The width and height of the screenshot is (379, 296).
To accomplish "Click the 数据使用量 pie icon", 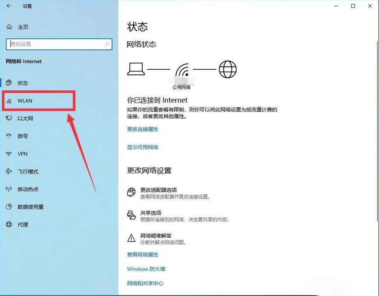I will click(x=9, y=207).
